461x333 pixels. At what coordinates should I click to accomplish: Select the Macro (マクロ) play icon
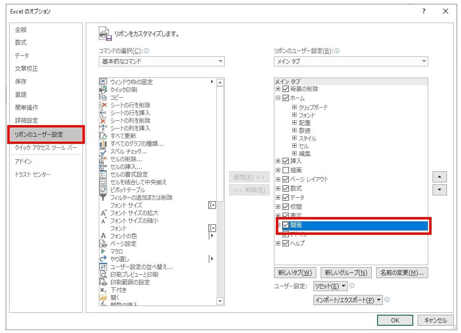tap(103, 251)
